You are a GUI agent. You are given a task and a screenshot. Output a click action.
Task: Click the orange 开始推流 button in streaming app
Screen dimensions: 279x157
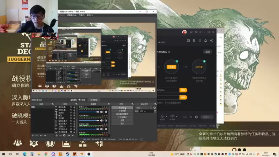pyautogui.click(x=171, y=67)
